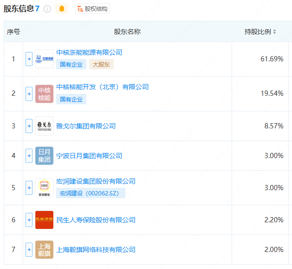
Task: Click the Youngor 雅戈尔 logo
Action: tap(44, 126)
